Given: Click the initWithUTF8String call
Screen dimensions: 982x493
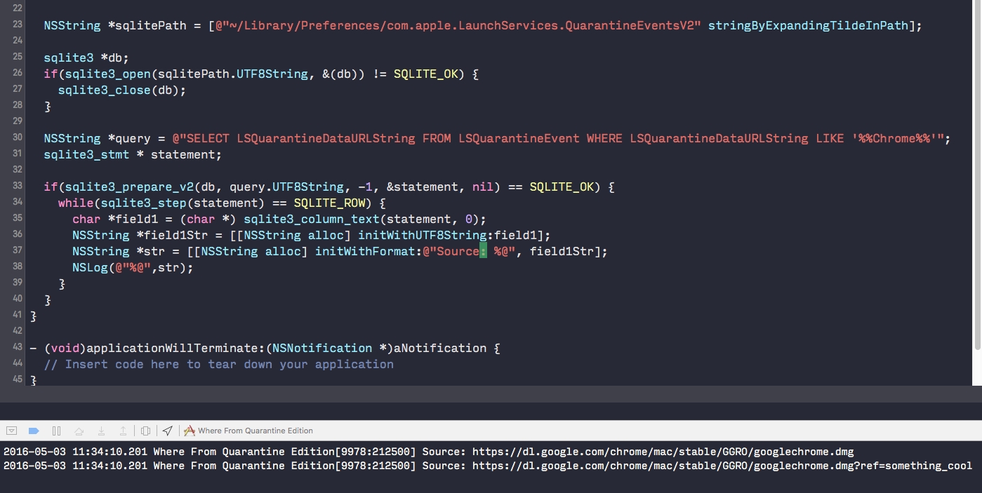Looking at the screenshot, I should (423, 235).
